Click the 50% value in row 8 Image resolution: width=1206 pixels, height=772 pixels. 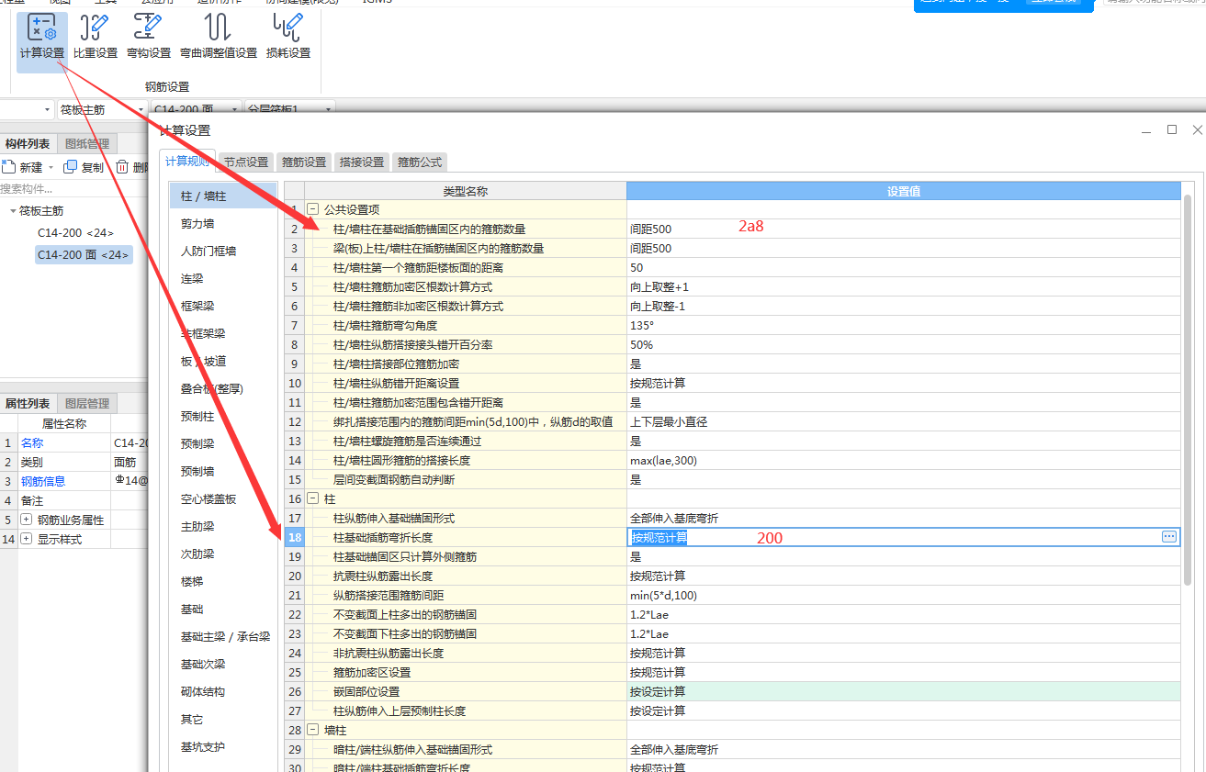tap(641, 344)
